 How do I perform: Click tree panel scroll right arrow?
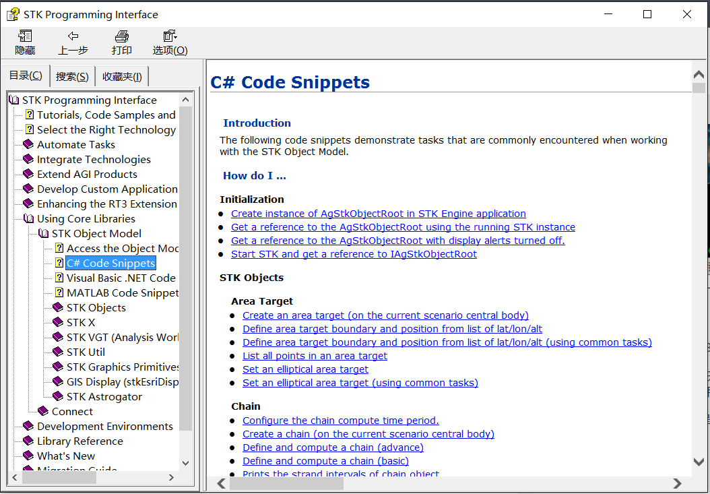(x=171, y=477)
